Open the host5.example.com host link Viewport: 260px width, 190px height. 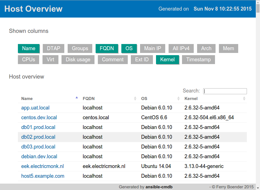click(x=42, y=176)
